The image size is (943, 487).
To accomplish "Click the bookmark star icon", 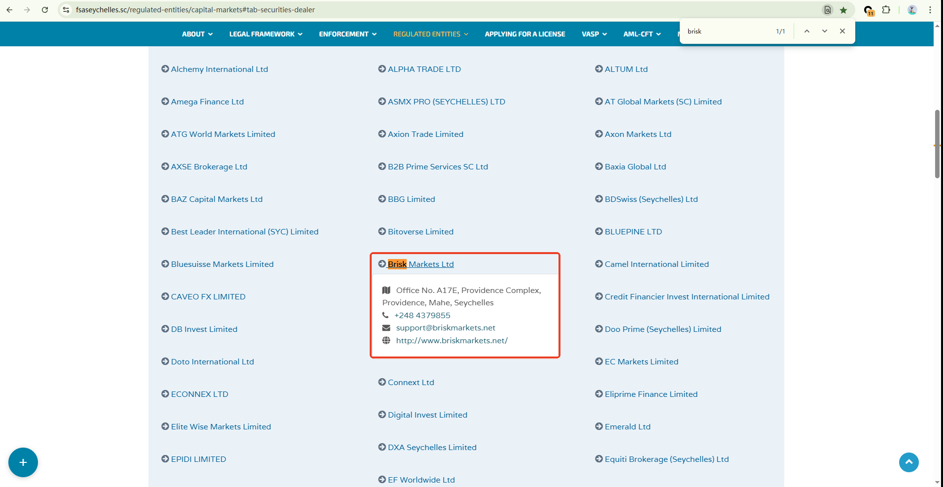I will coord(843,10).
